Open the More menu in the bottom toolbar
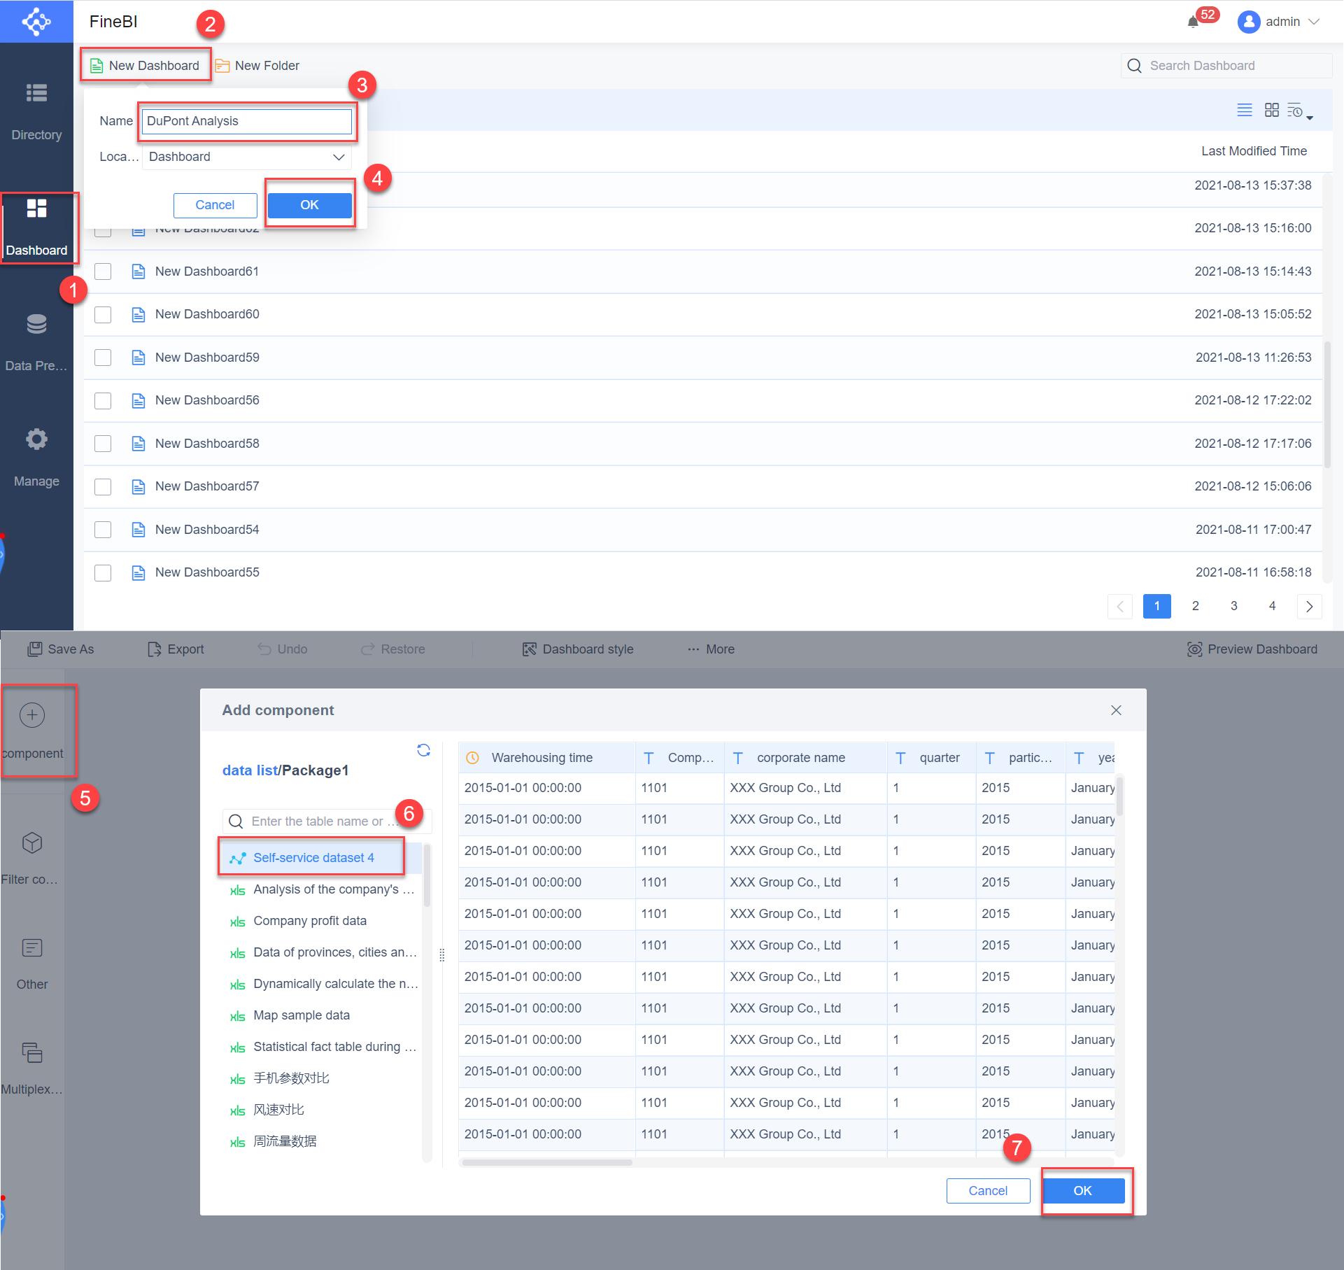Viewport: 1344px width, 1270px height. click(x=712, y=649)
